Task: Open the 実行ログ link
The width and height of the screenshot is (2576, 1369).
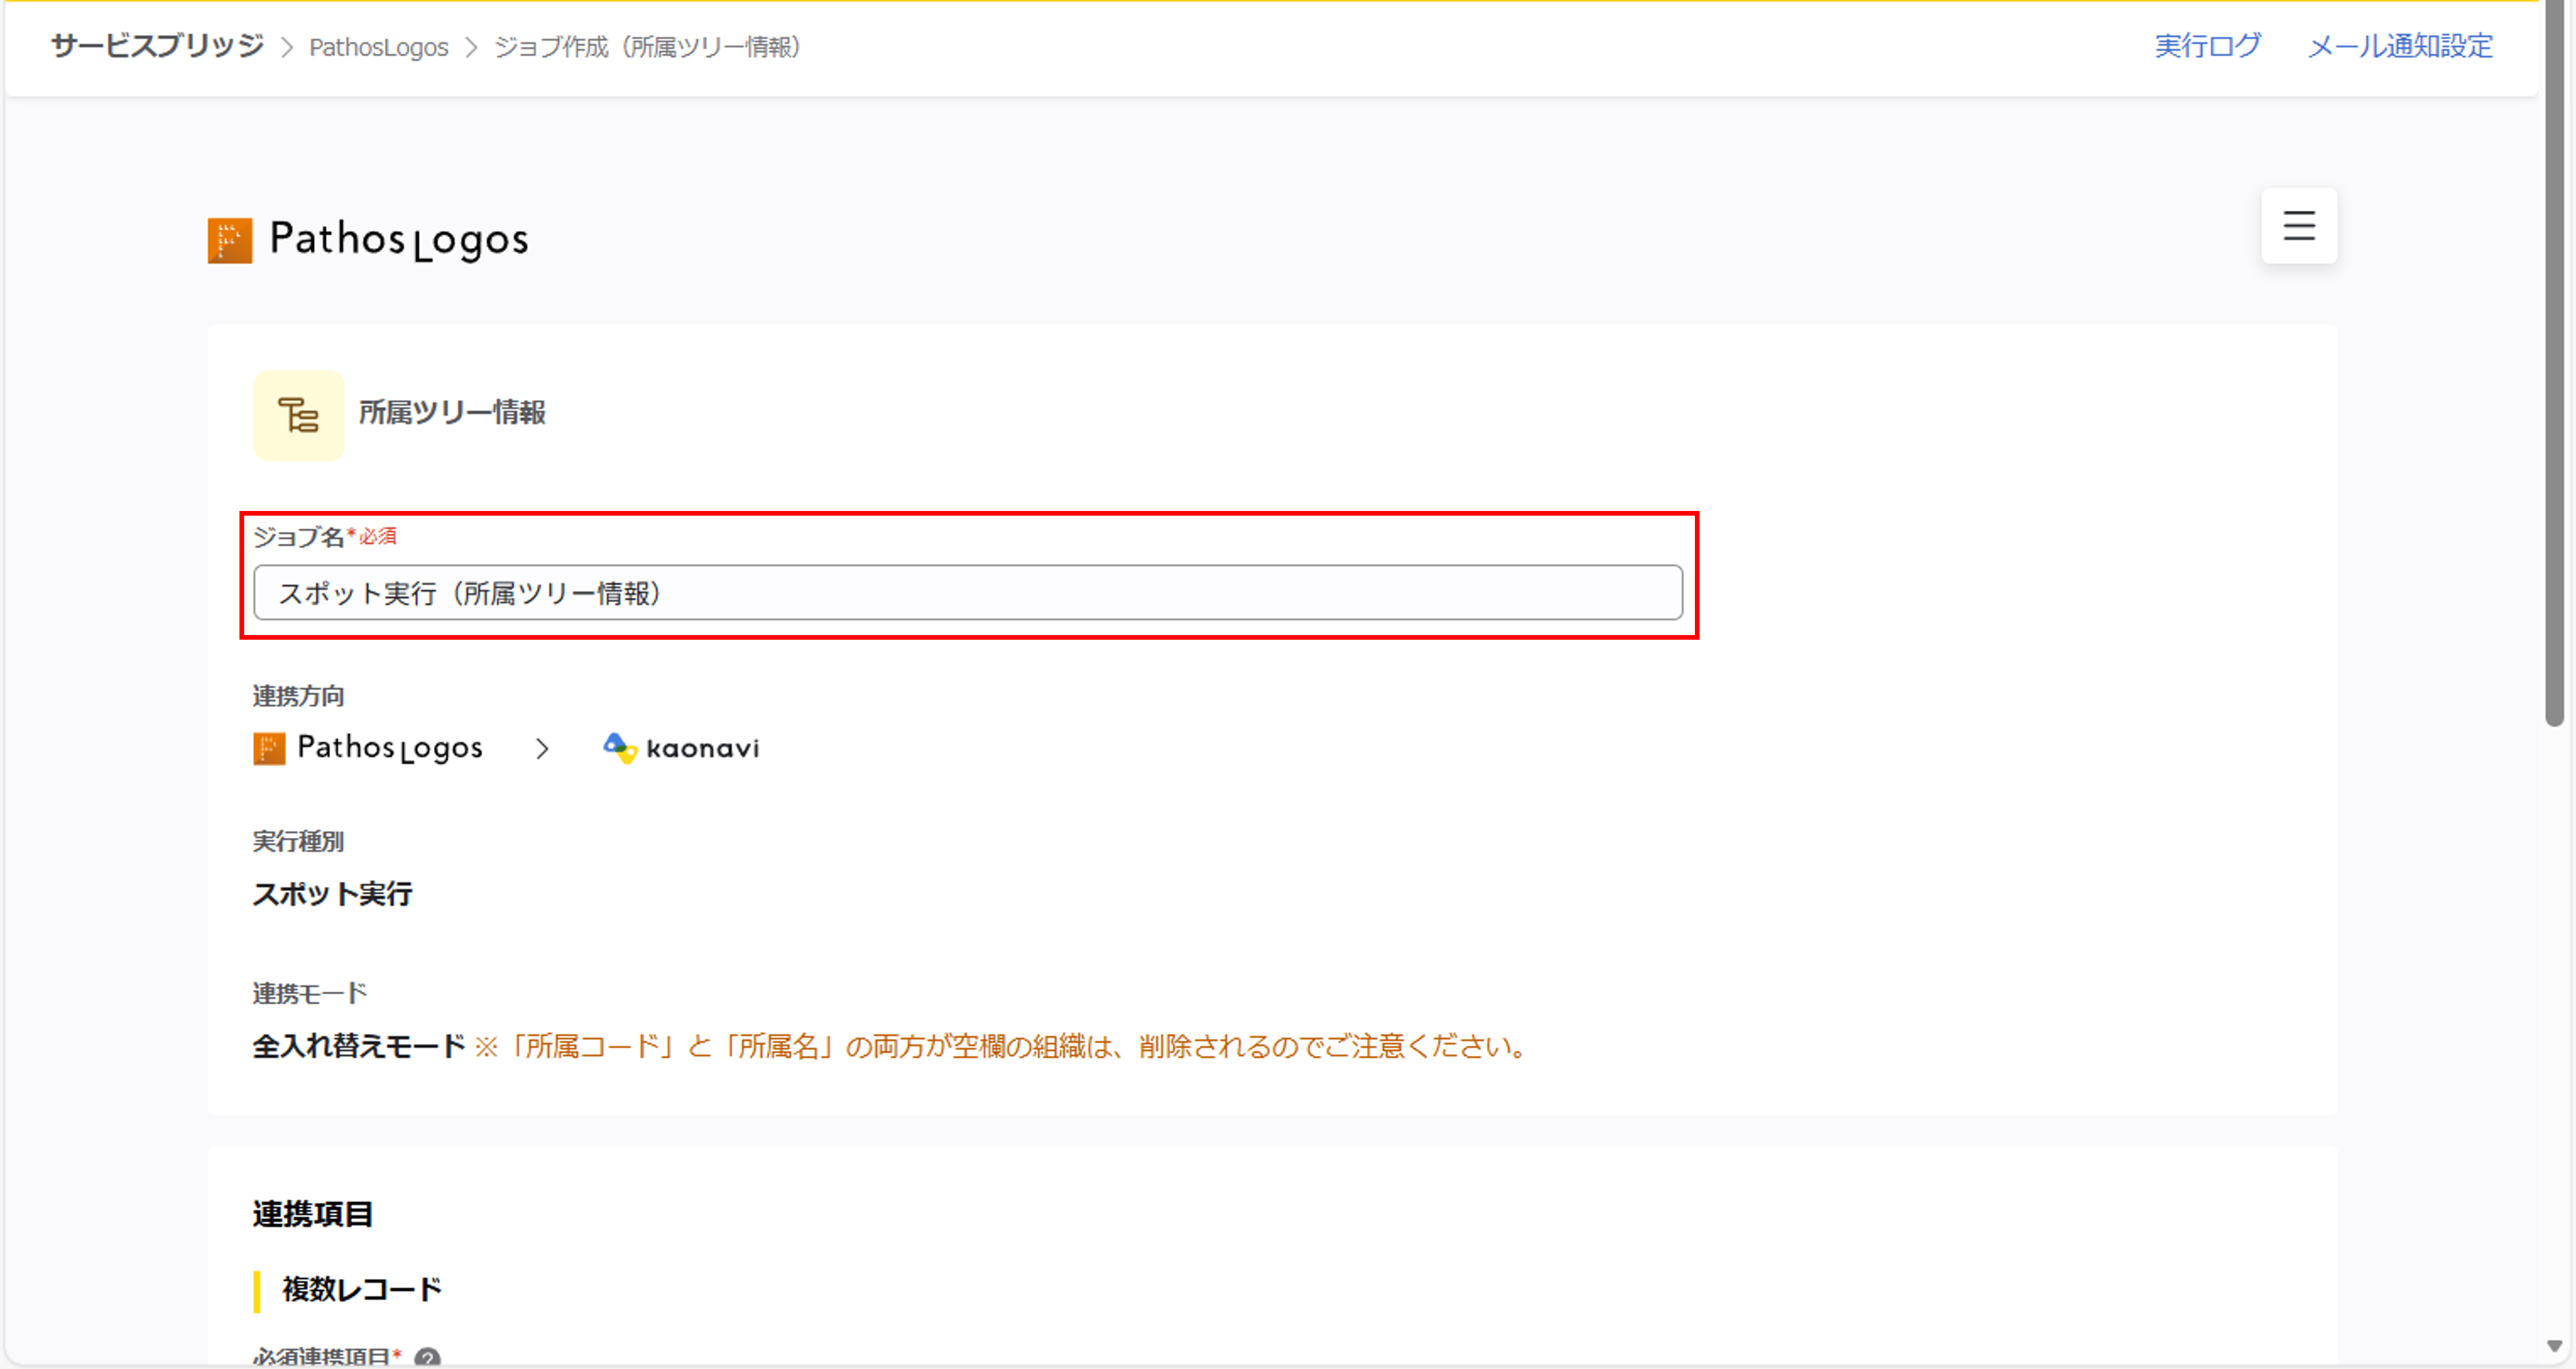Action: [x=2207, y=46]
